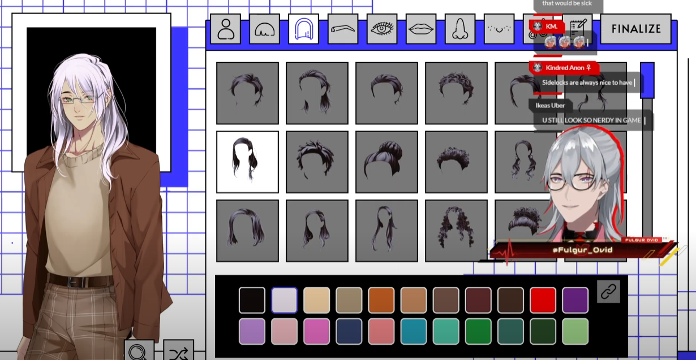This screenshot has width=696, height=360.
Task: Pick the teal blue swatch
Action: tap(414, 332)
